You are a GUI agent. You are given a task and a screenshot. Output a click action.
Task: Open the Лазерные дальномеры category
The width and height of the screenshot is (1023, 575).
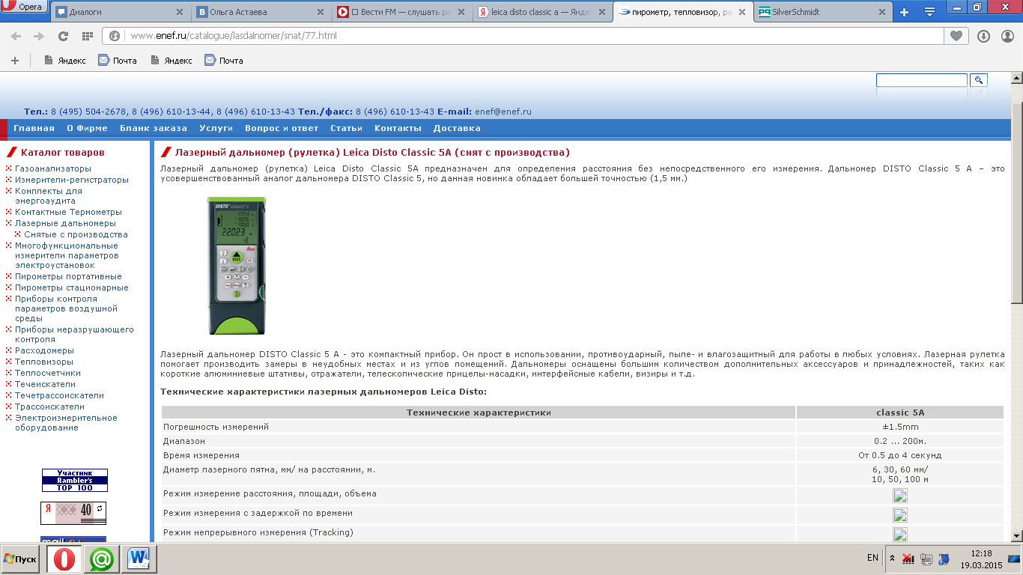coord(65,223)
